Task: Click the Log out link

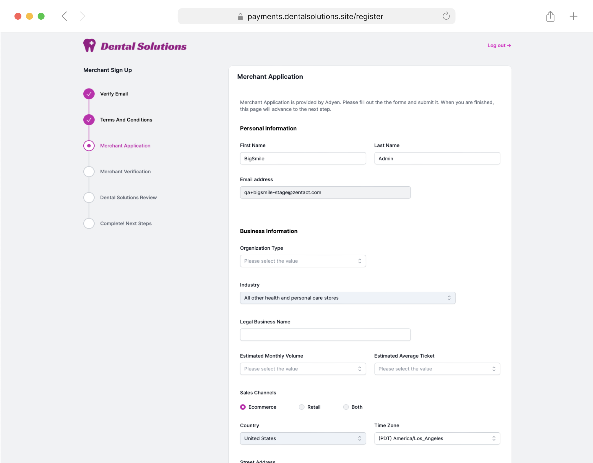Action: 499,45
